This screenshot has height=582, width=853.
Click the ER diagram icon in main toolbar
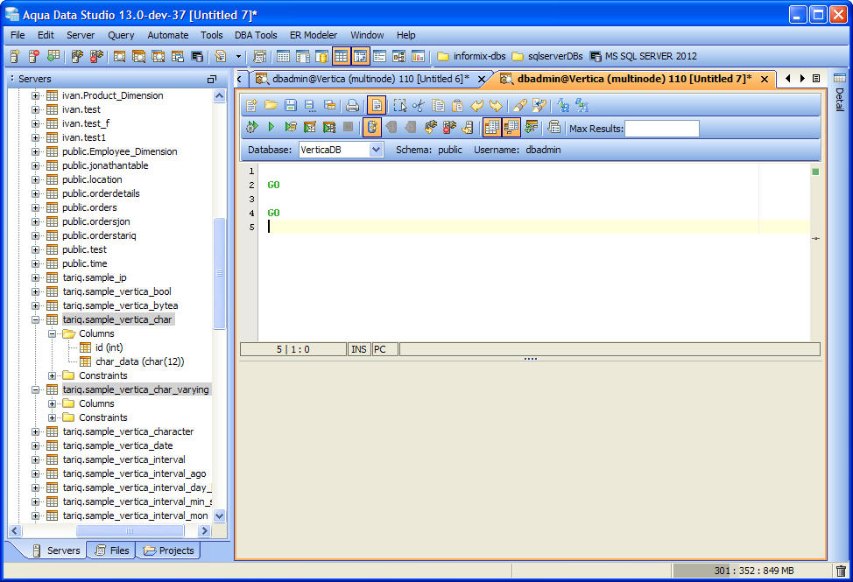pos(398,56)
